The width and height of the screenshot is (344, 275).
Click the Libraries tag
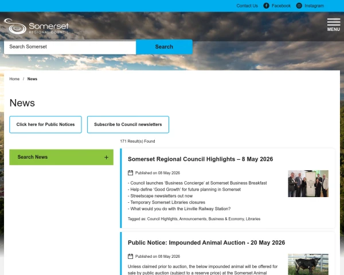click(x=253, y=219)
